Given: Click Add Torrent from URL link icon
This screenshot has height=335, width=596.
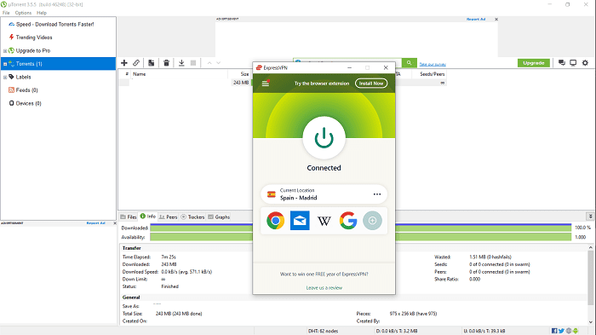Looking at the screenshot, I should click(x=136, y=63).
